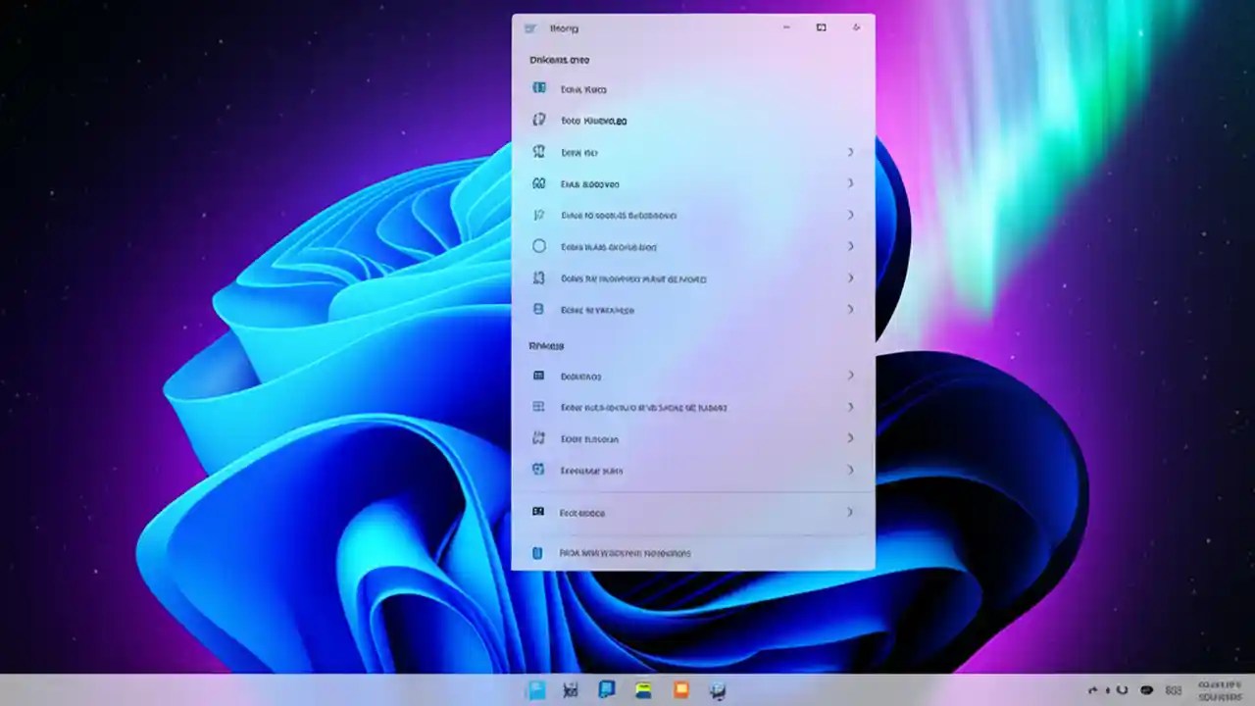
Task: Click the headphones icon in the devices list
Action: [538, 183]
